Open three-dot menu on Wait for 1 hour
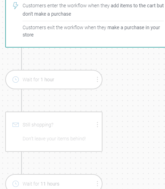Image resolution: width=165 pixels, height=189 pixels. [x=97, y=80]
